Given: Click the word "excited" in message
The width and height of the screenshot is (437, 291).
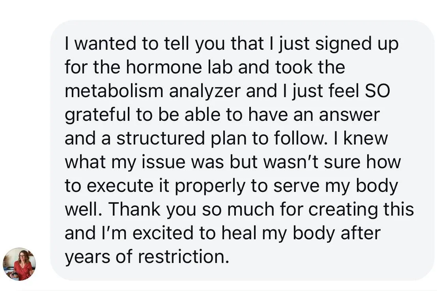Looking at the screenshot, I should 163,233.
